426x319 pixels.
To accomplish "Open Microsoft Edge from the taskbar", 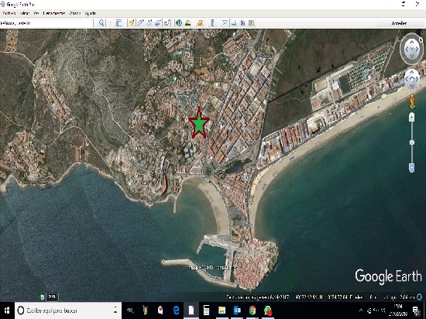I will coord(177,310).
